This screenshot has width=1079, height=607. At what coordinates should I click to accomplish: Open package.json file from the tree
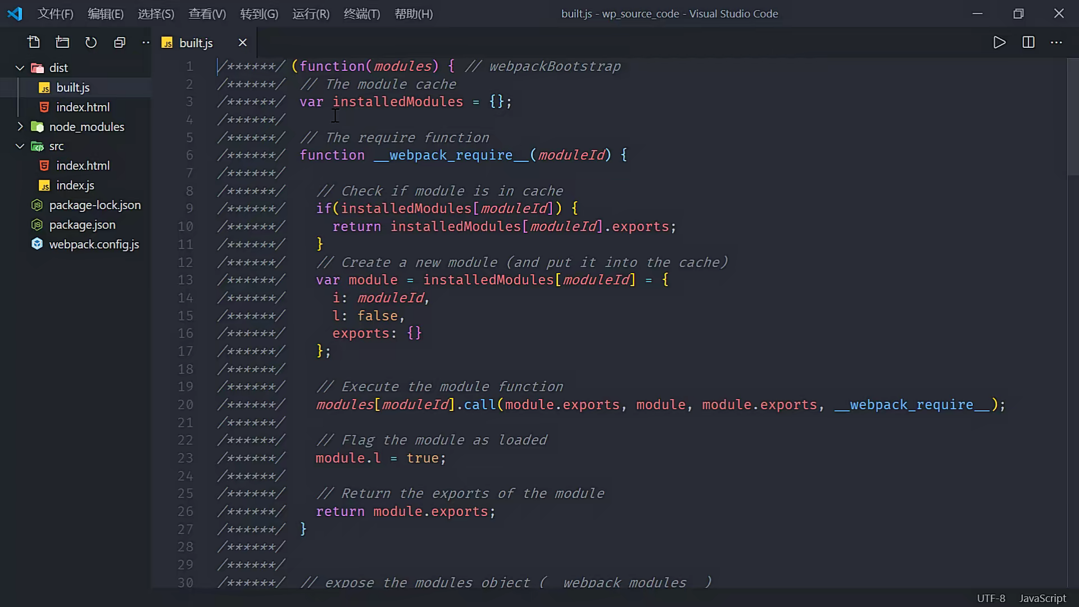tap(82, 225)
